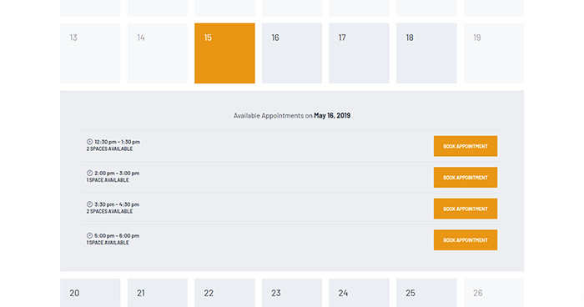The image size is (584, 307).
Task: Book the 2:00 pm – 3:00 pm appointment
Action: pyautogui.click(x=466, y=178)
